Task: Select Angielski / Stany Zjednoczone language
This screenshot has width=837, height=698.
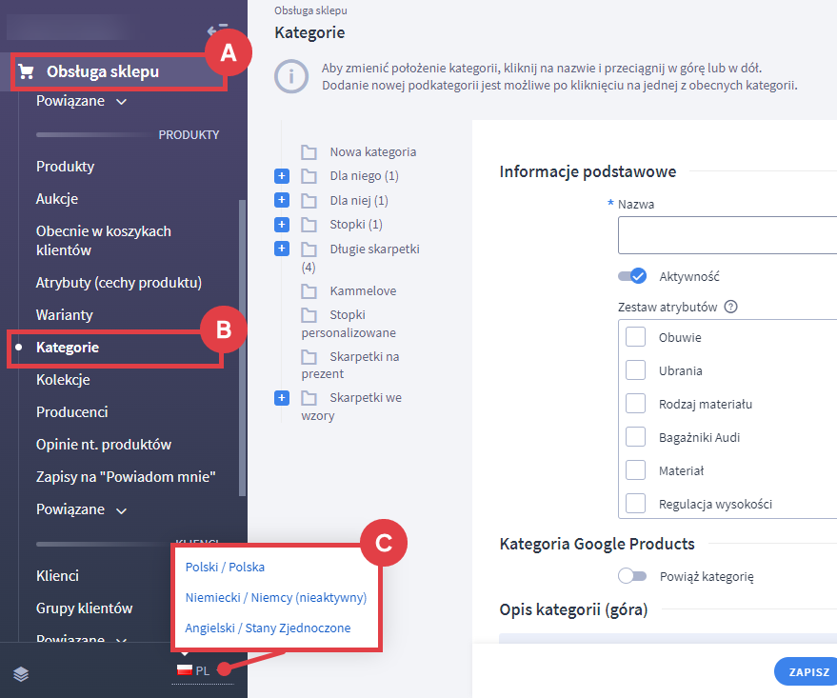Action: click(x=268, y=628)
